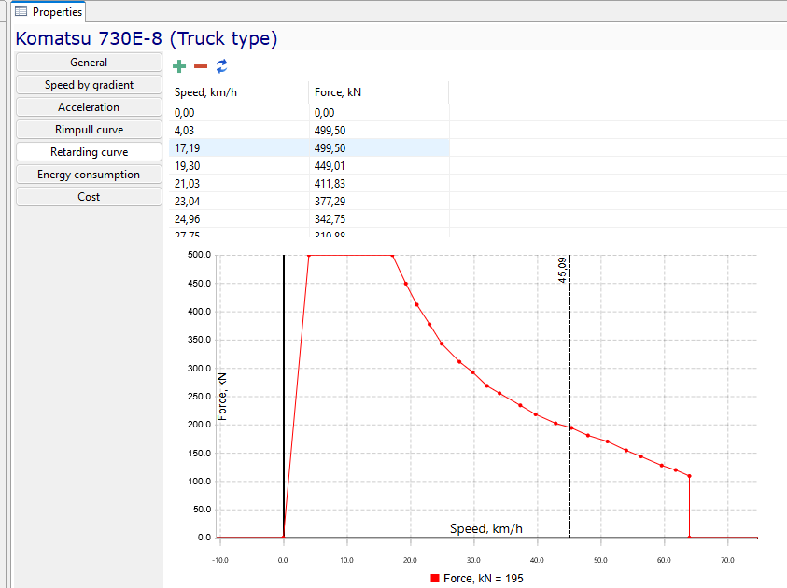Open the Rimpull curve section
The height and width of the screenshot is (588, 787).
click(89, 130)
